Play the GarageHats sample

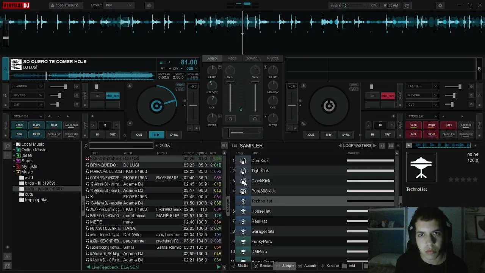(x=243, y=231)
